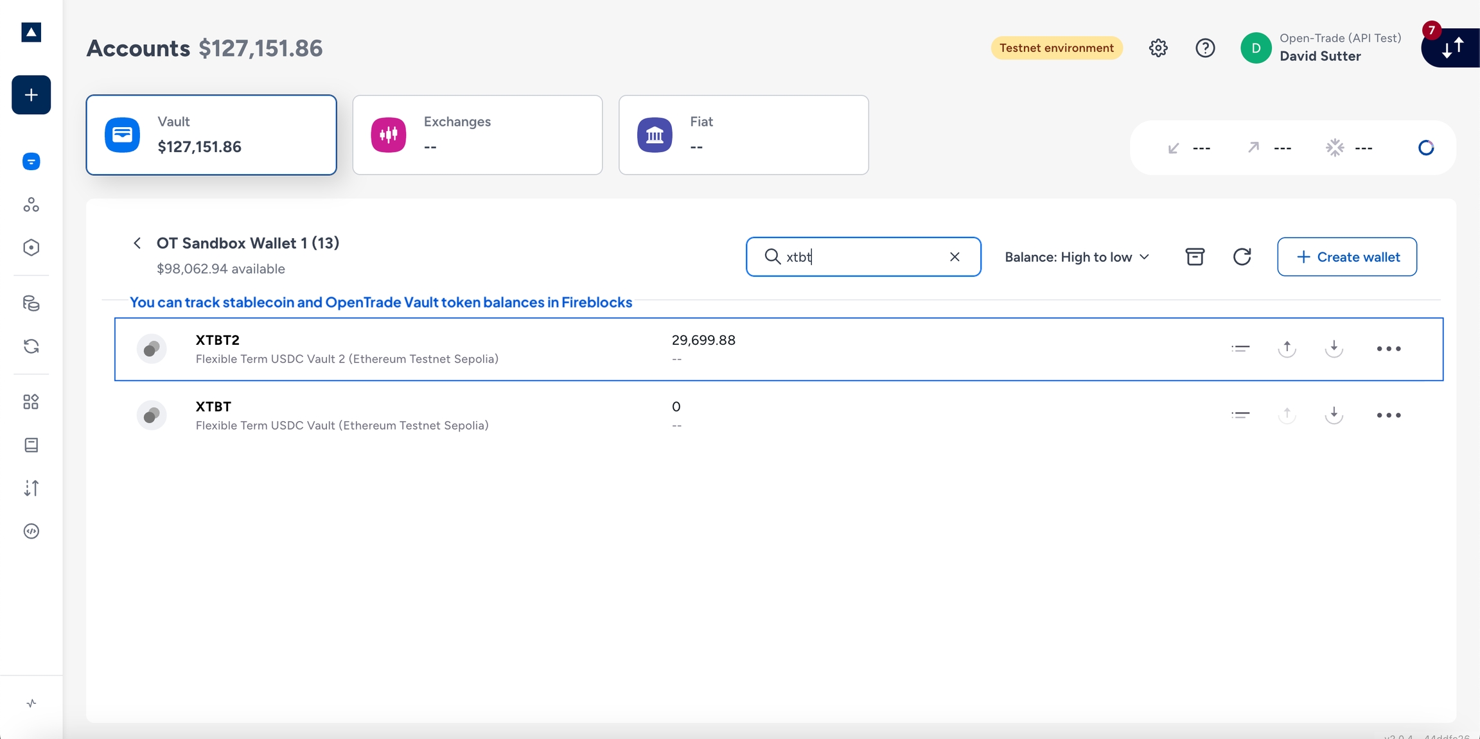Screen dimensions: 1480x739
Task: Open sidebar transfer arrows icon
Action: (x=31, y=488)
